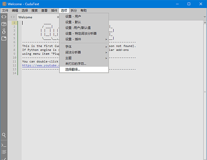Click text 'This is the first' on line 7
The image size is (207, 160).
(38, 46)
